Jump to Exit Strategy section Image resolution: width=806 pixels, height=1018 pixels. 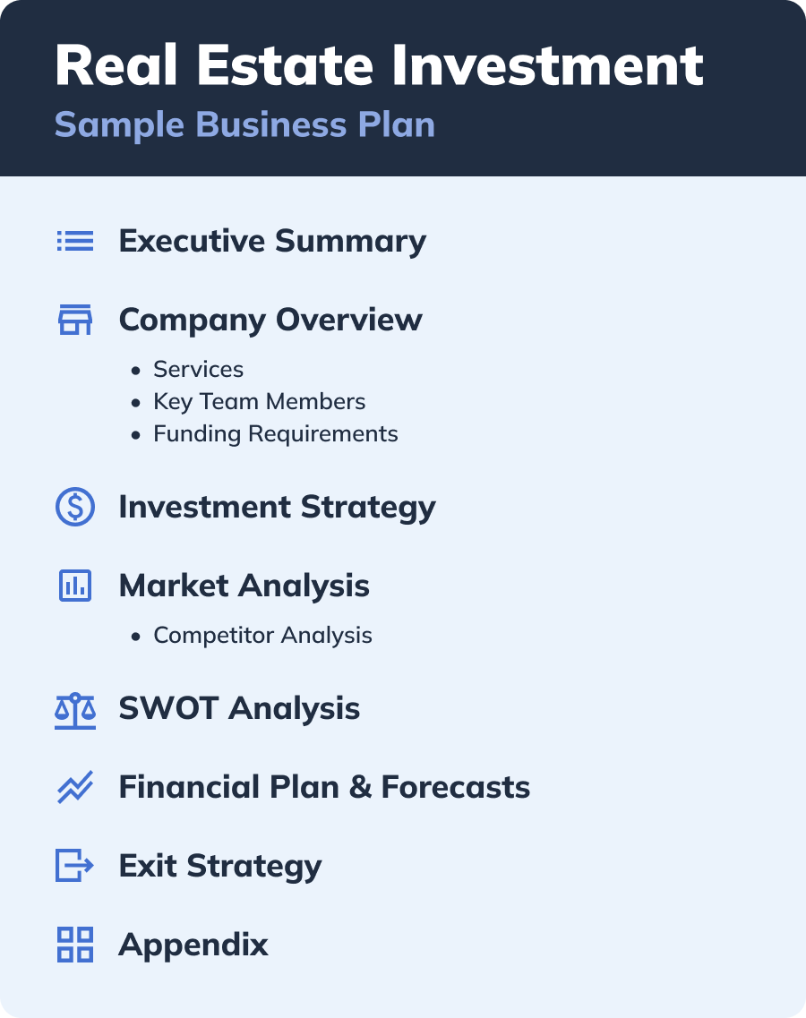pyautogui.click(x=220, y=866)
